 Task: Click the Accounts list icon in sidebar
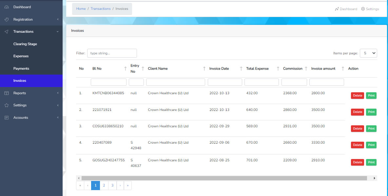(7, 117)
